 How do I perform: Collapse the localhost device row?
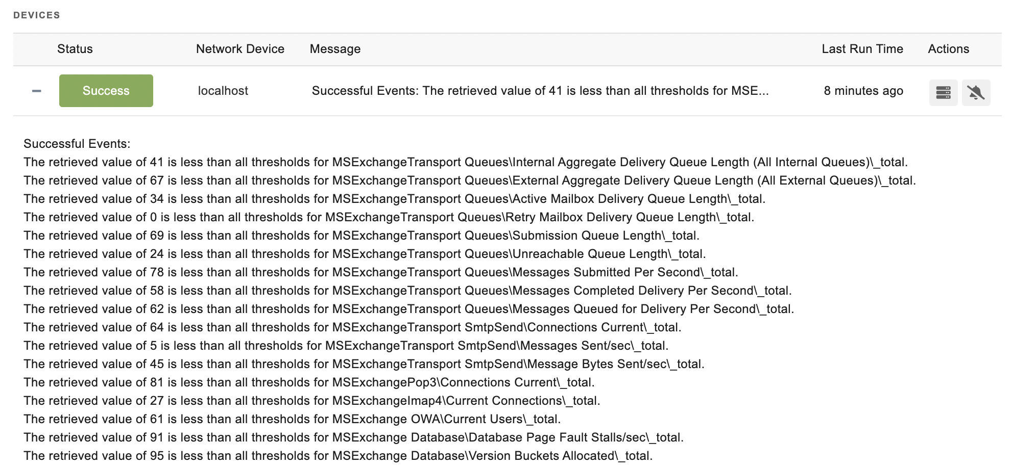click(36, 91)
